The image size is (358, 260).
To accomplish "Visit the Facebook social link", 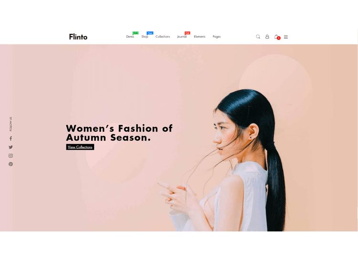I will point(11,138).
